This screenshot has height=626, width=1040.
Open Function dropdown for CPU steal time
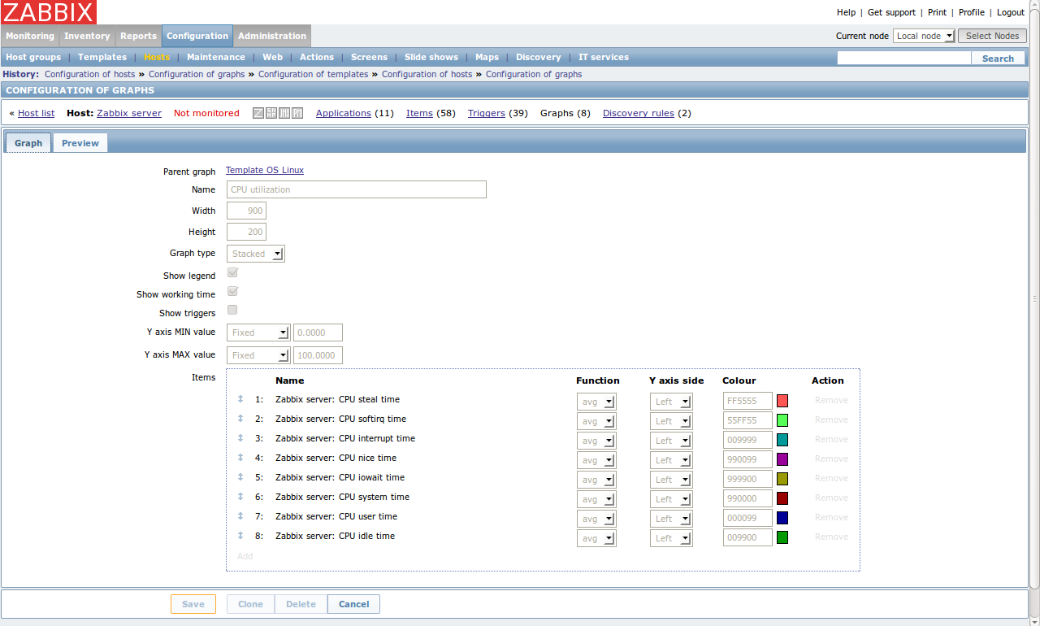click(596, 401)
